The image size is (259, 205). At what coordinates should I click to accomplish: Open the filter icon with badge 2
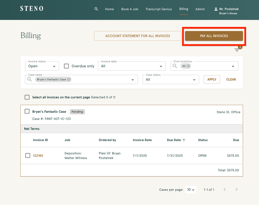(x=238, y=50)
